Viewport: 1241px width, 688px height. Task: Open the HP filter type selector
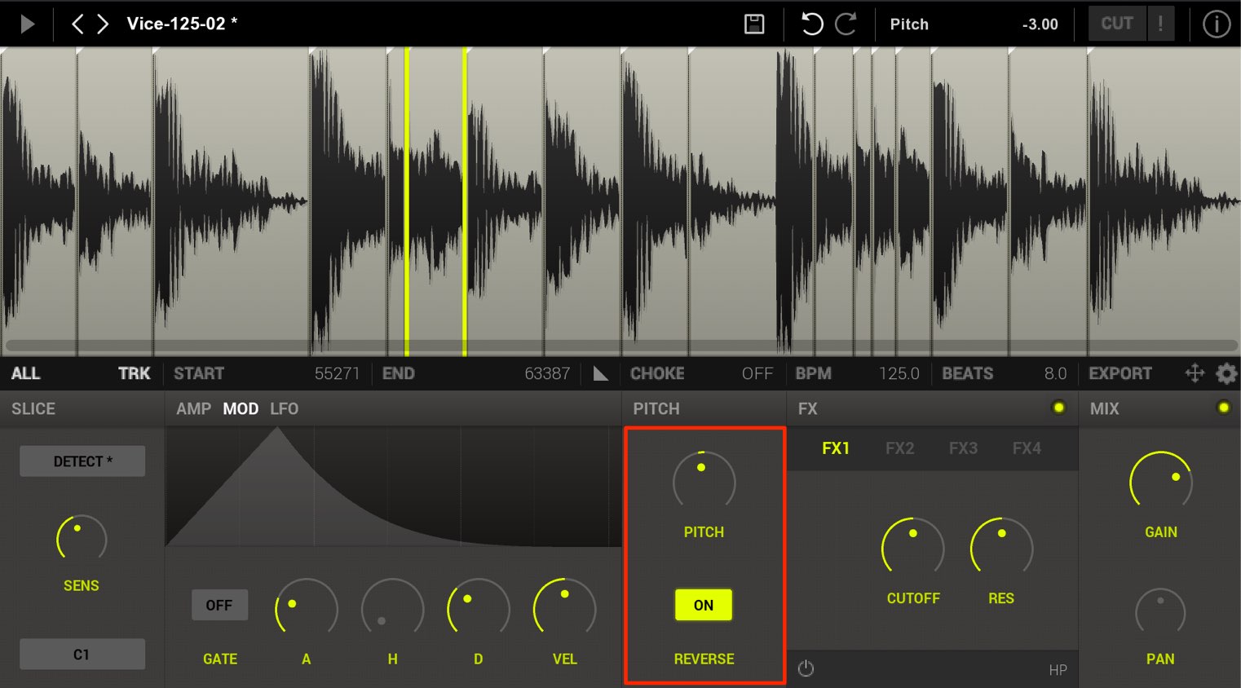click(x=1058, y=670)
